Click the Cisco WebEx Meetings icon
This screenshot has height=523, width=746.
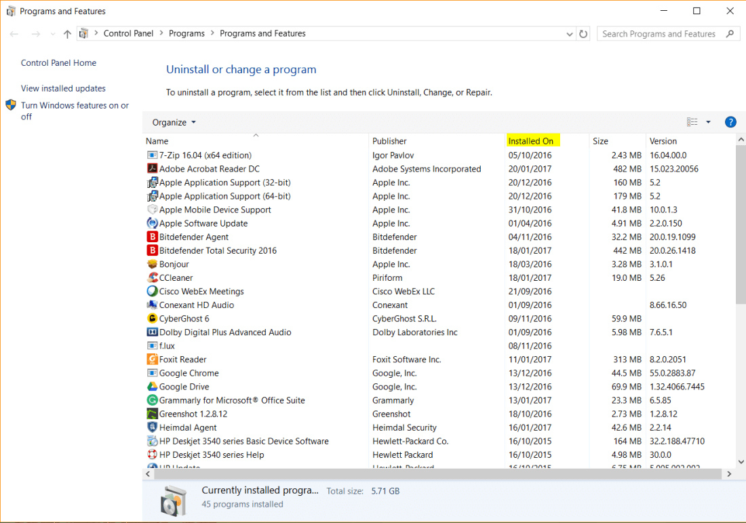(152, 291)
